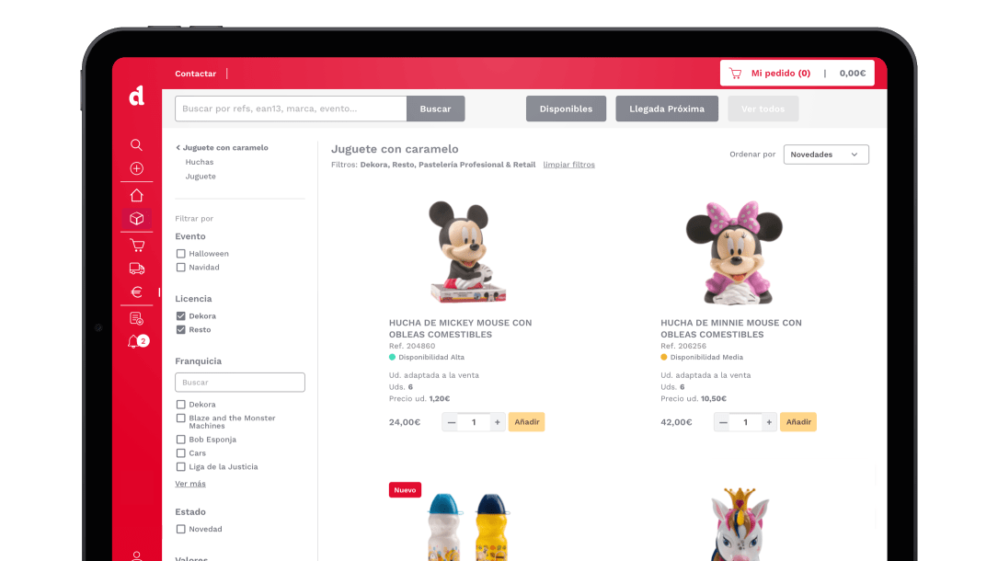The width and height of the screenshot is (998, 561).
Task: Check the Novedad estado checkbox
Action: coord(181,529)
